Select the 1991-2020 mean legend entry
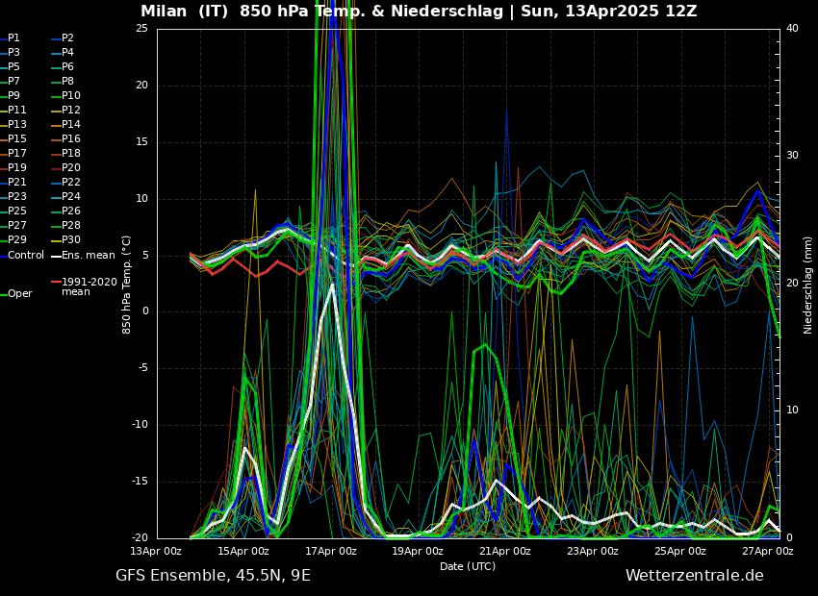Image resolution: width=818 pixels, height=596 pixels. pyautogui.click(x=89, y=286)
